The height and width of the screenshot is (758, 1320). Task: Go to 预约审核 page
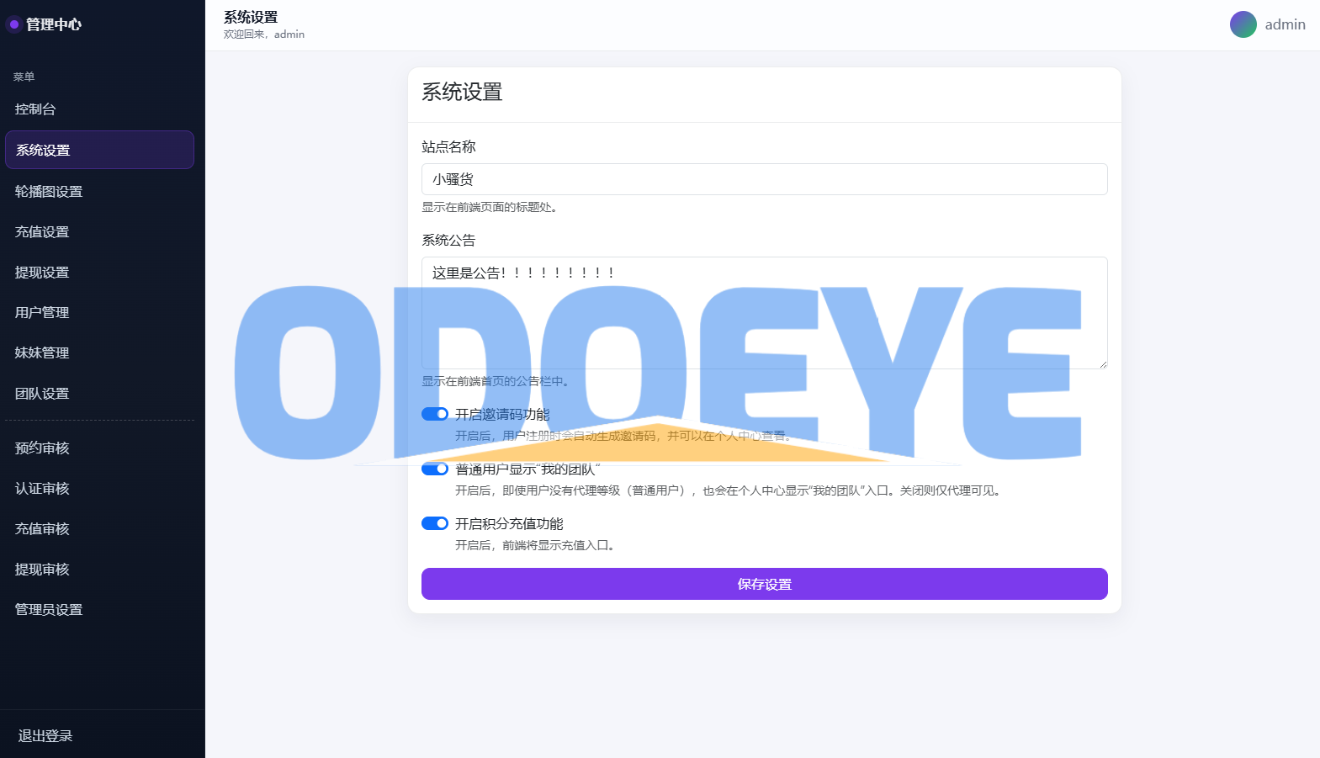[99, 448]
